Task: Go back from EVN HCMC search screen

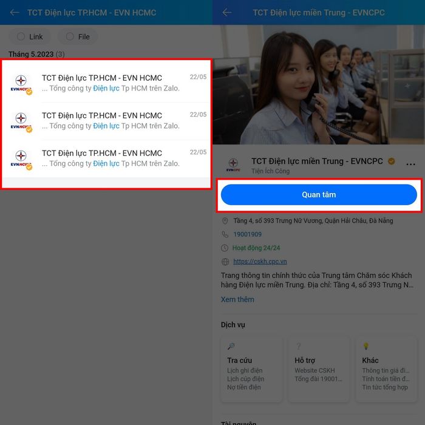Action: (15, 12)
